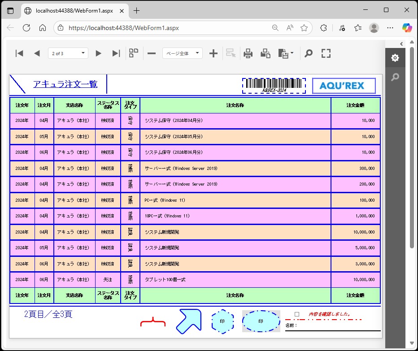Click the browser address bar URL
Image resolution: width=418 pixels, height=351 pixels.
[123, 28]
